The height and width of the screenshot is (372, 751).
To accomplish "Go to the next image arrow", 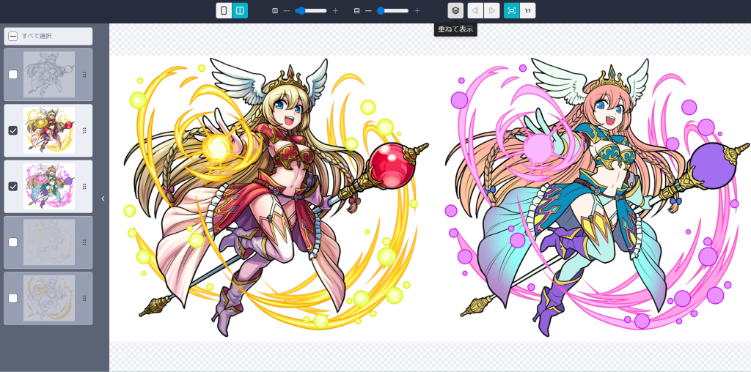I will [492, 10].
